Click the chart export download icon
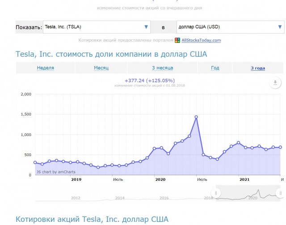The height and width of the screenshot is (225, 286). 275,83
